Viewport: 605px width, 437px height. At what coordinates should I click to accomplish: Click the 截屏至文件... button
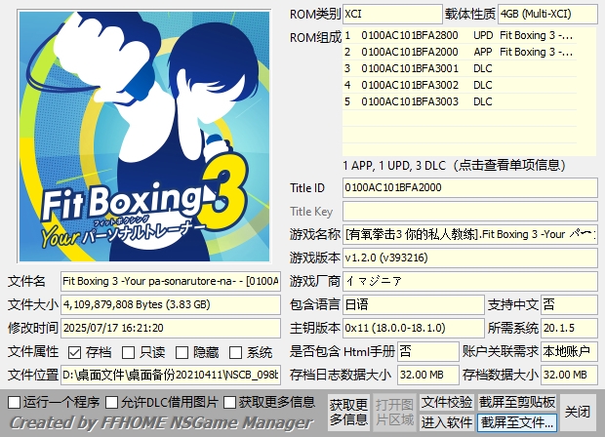click(x=517, y=421)
